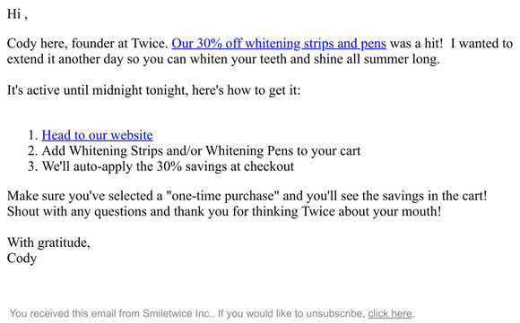This screenshot has width=520, height=323.
Task: Select the 'Add Whitening Strips and/or Whitening Pens' step
Action: pyautogui.click(x=201, y=151)
